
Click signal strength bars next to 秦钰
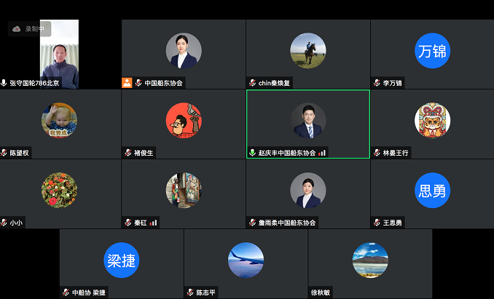pos(154,223)
